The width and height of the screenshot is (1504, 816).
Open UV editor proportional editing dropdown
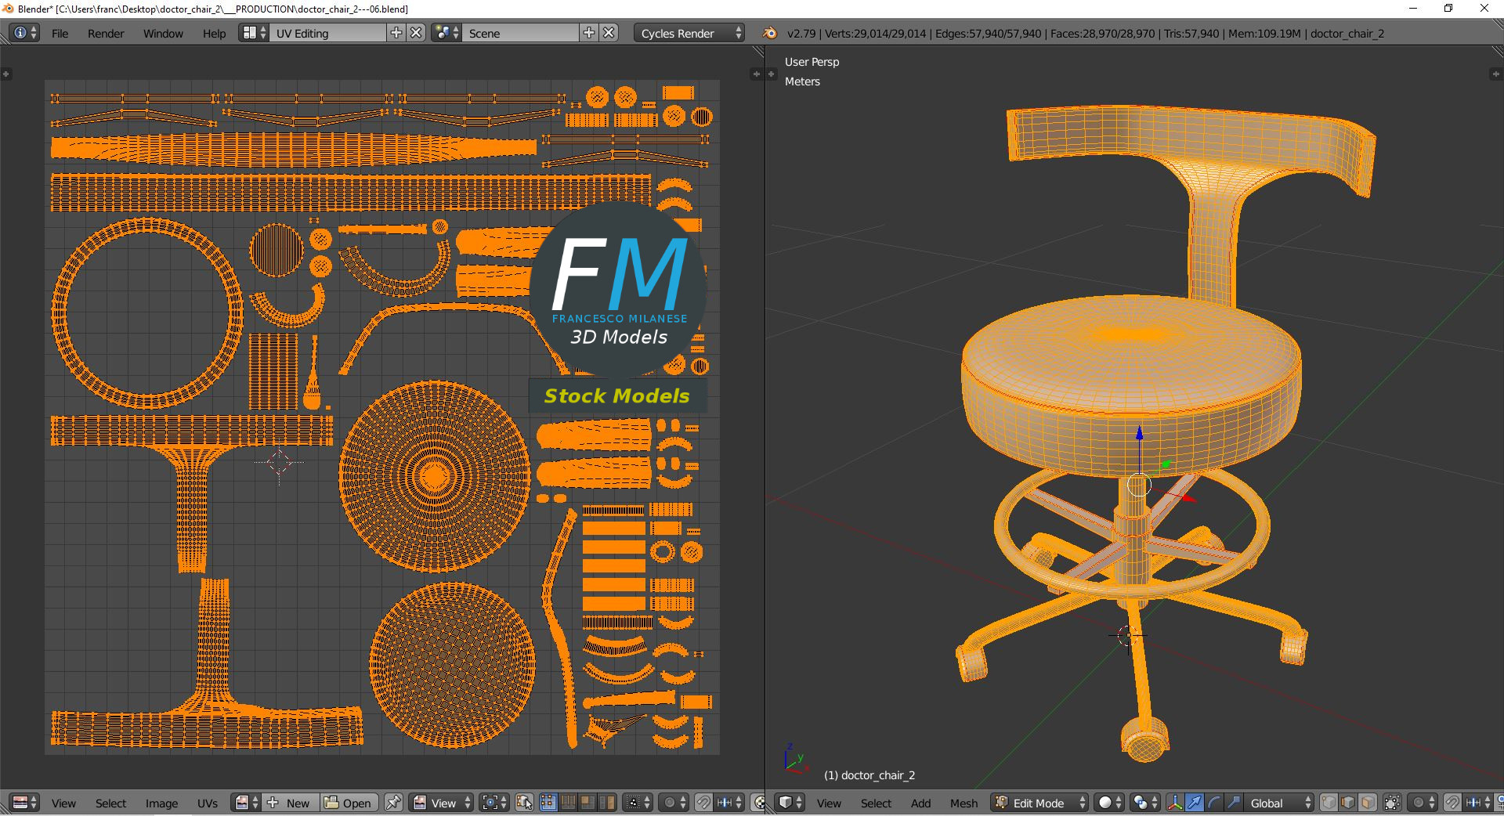(x=674, y=803)
